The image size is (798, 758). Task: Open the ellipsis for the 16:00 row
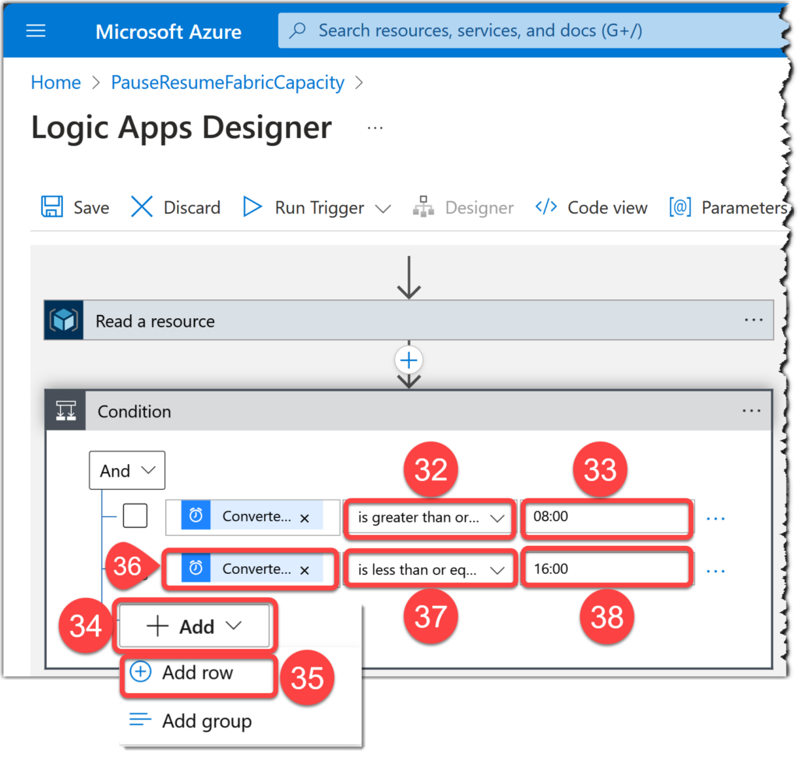715,571
